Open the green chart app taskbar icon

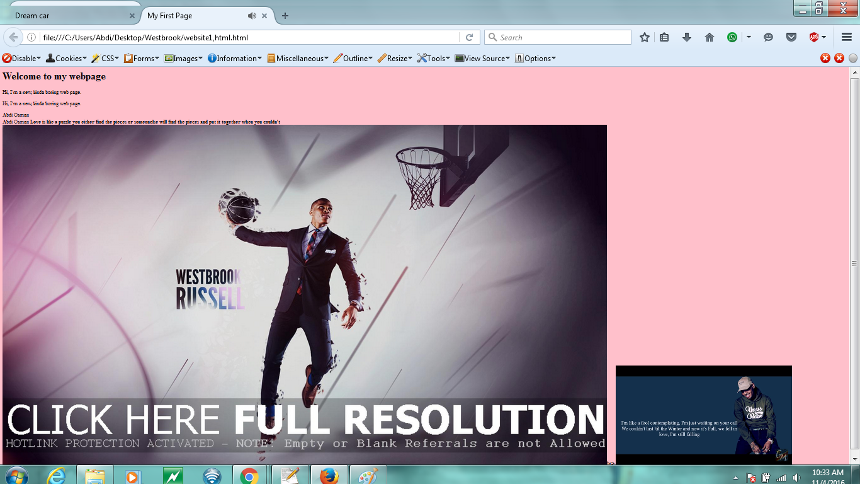(173, 476)
